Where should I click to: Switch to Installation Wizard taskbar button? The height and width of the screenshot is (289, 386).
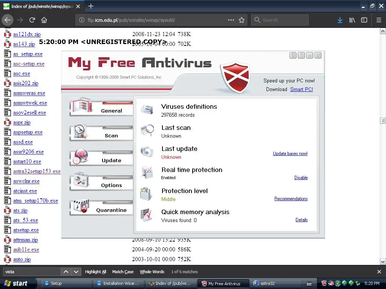point(118,283)
